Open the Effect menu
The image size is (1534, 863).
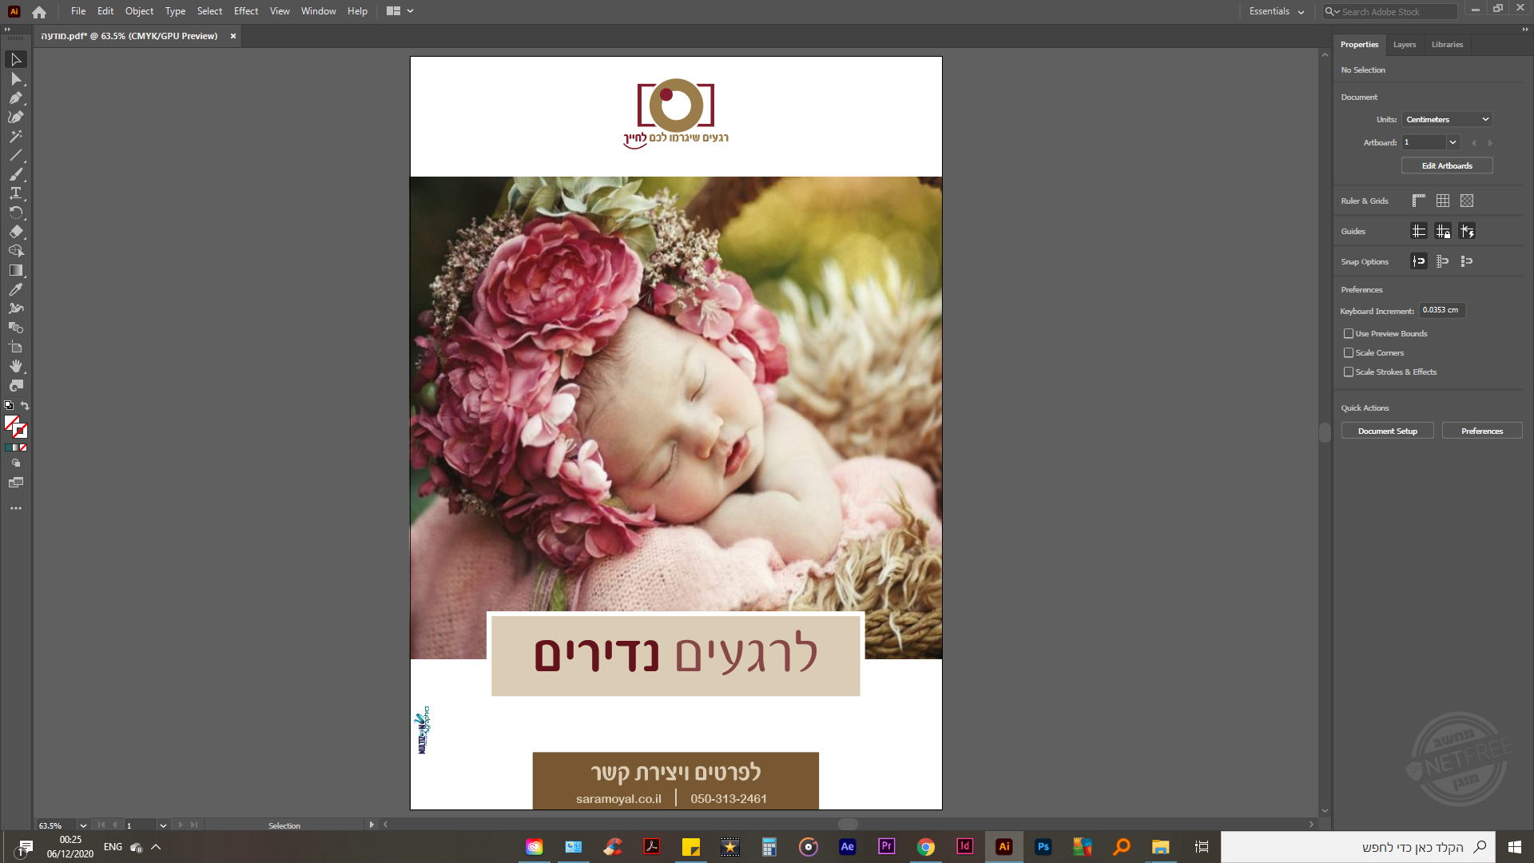[245, 11]
